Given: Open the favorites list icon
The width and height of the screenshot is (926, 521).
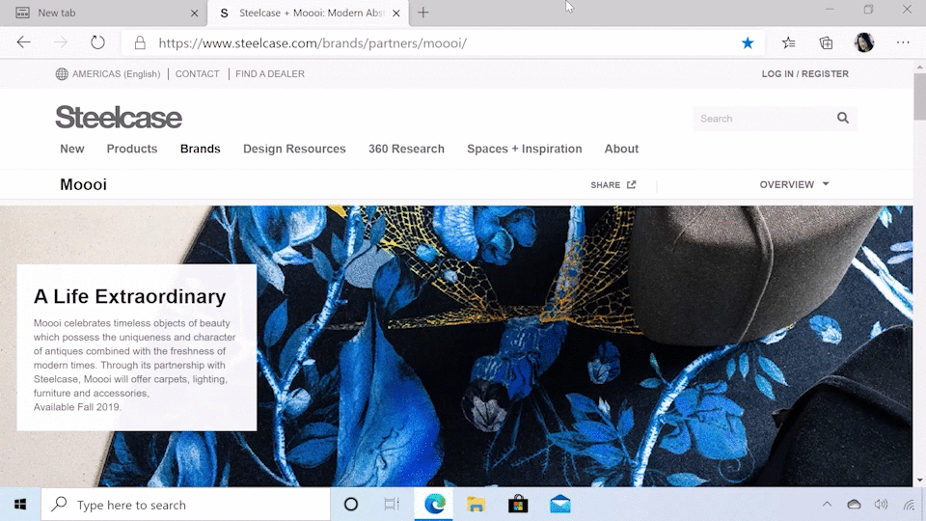Looking at the screenshot, I should tap(789, 42).
